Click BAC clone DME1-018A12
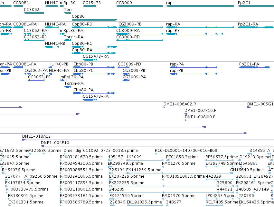274x207 pixels. (x=148, y=140)
